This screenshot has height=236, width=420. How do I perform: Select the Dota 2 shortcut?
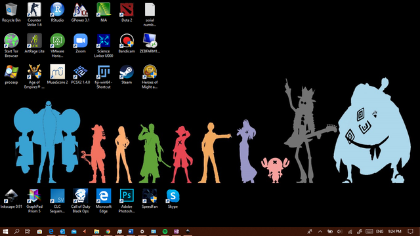pyautogui.click(x=127, y=12)
